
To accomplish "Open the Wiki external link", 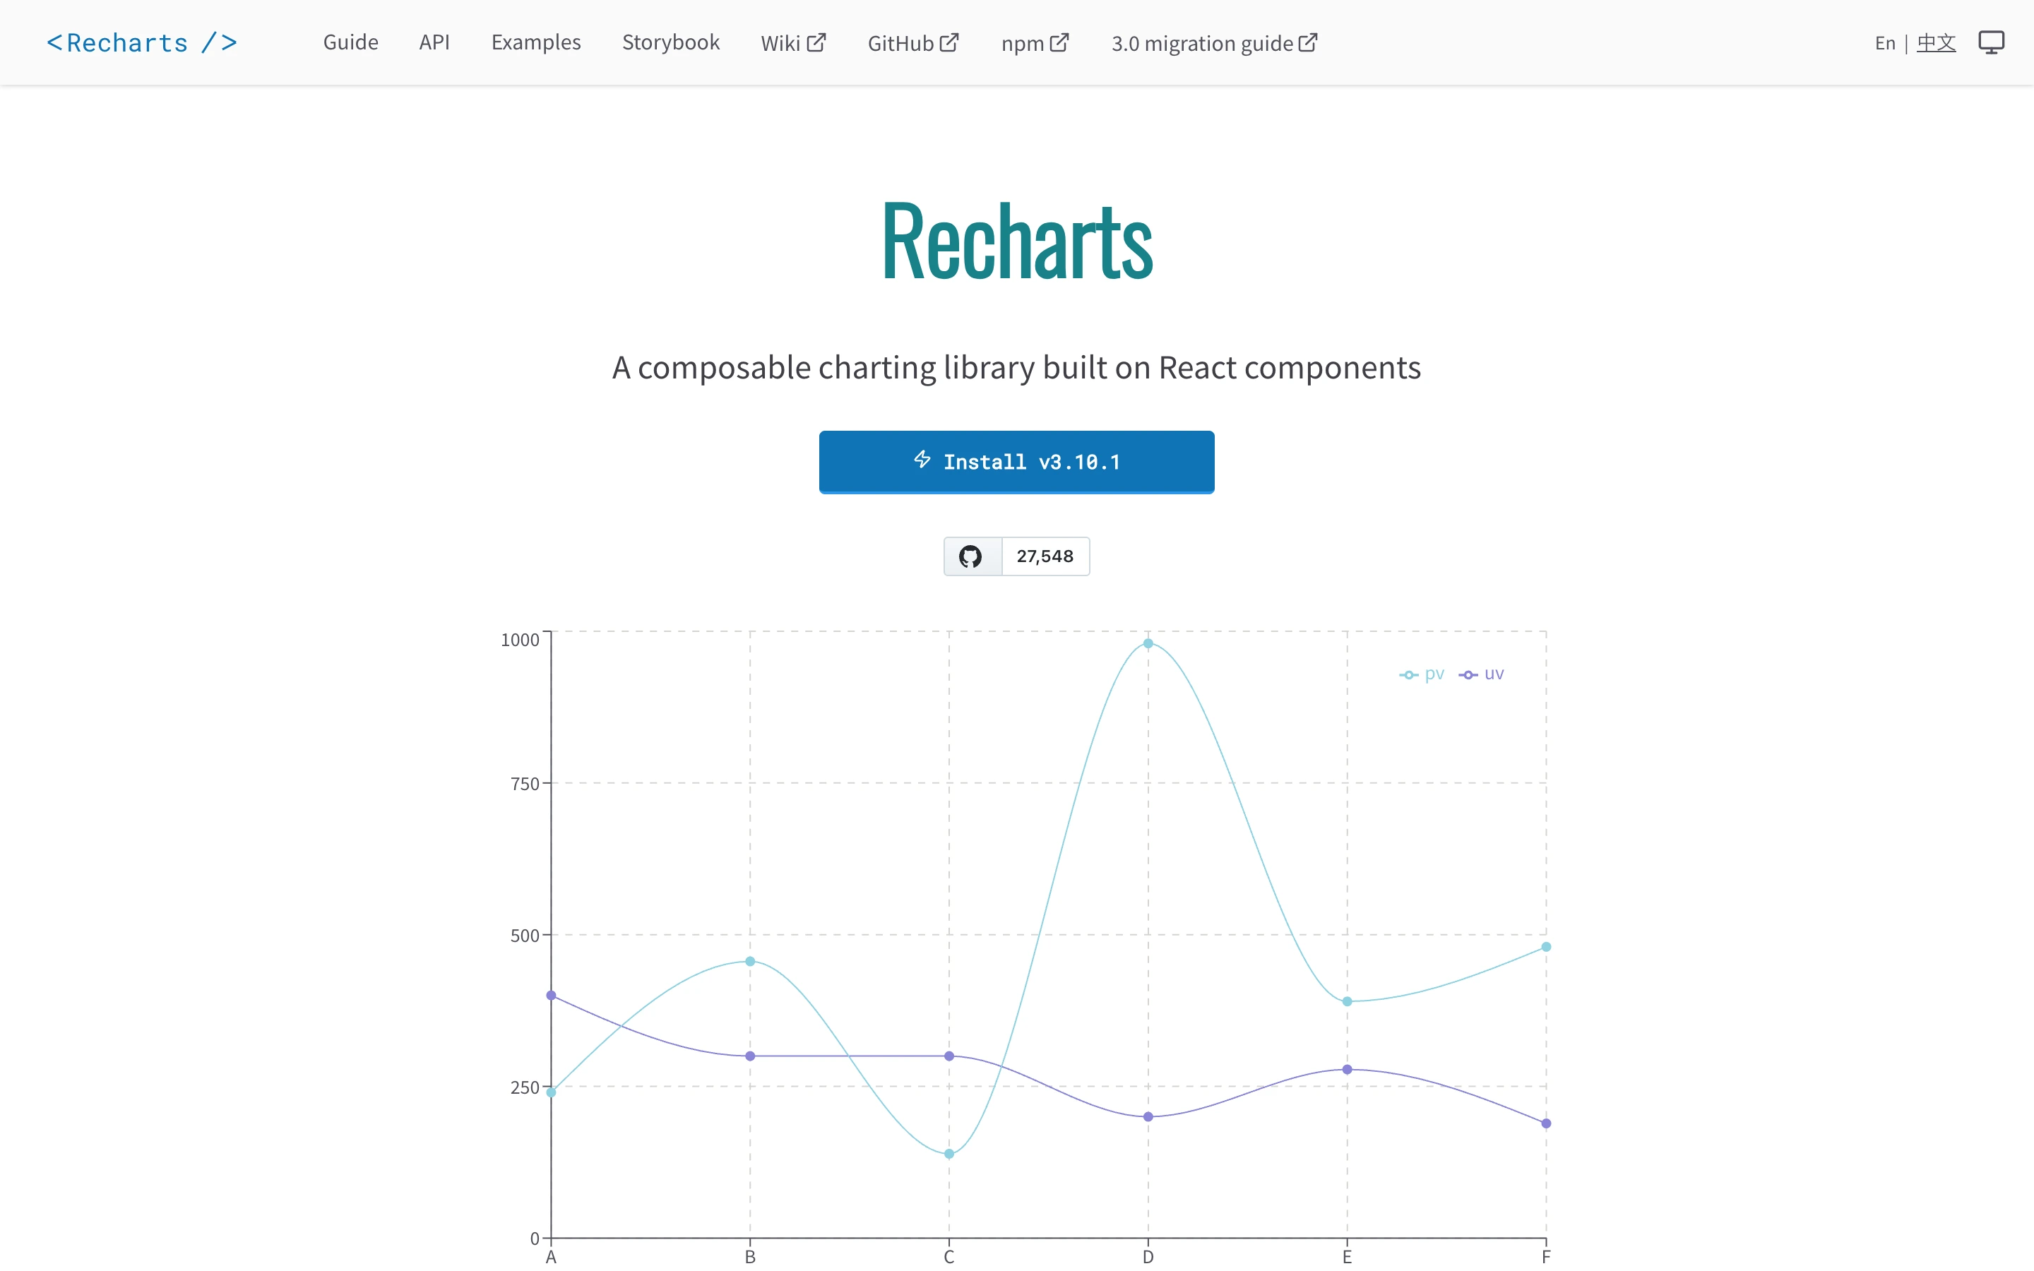I will tap(793, 43).
